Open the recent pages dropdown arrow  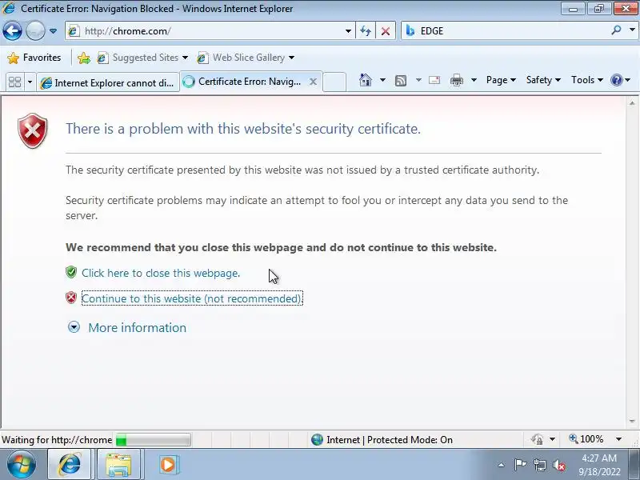coord(53,31)
